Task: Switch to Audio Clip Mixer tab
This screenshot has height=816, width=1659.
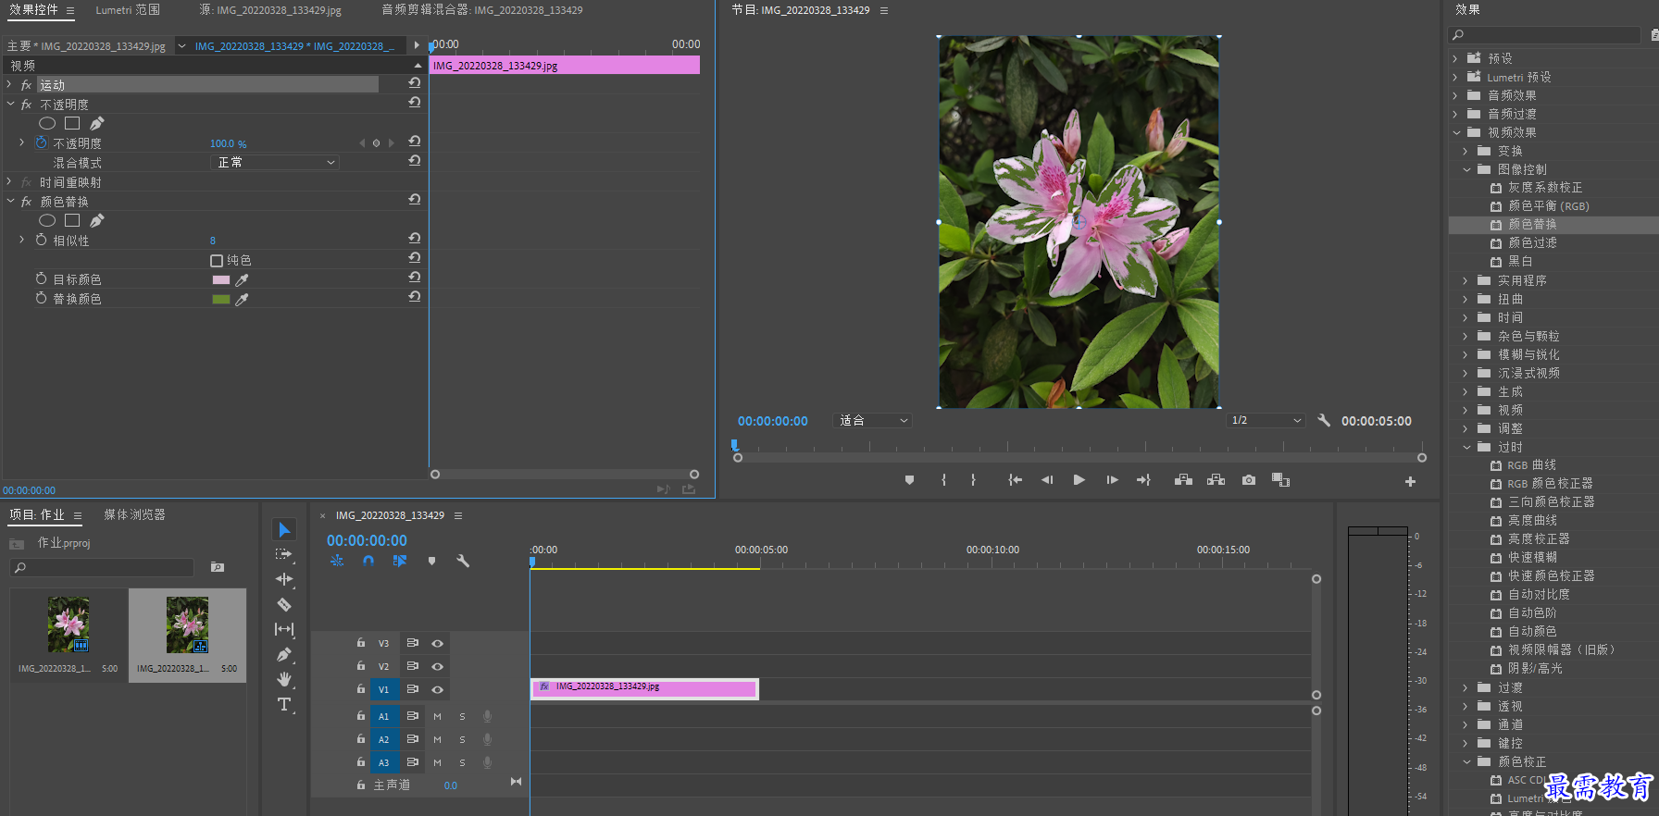Action: point(482,10)
